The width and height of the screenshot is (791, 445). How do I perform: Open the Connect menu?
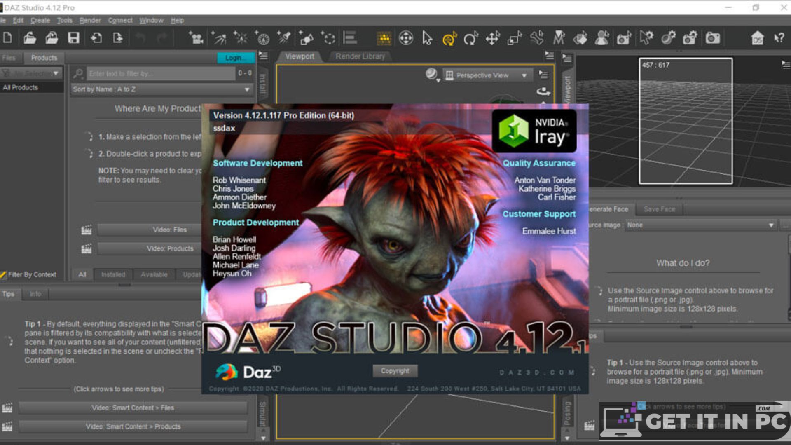pos(120,20)
